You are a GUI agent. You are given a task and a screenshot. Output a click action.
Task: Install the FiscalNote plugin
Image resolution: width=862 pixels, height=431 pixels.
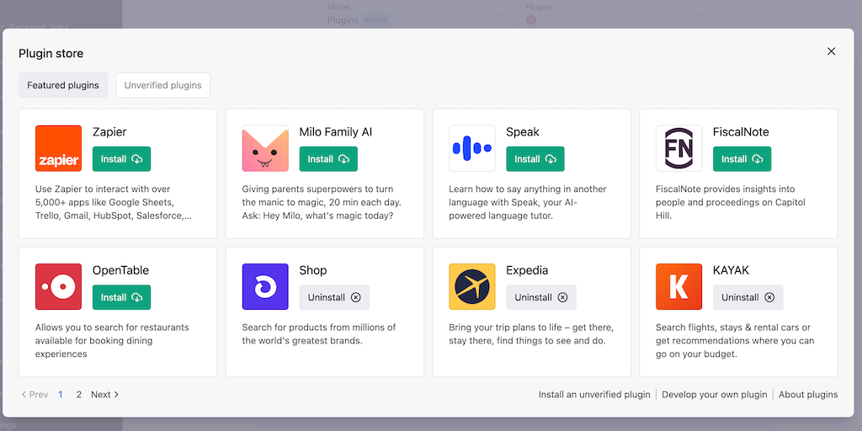pos(742,159)
